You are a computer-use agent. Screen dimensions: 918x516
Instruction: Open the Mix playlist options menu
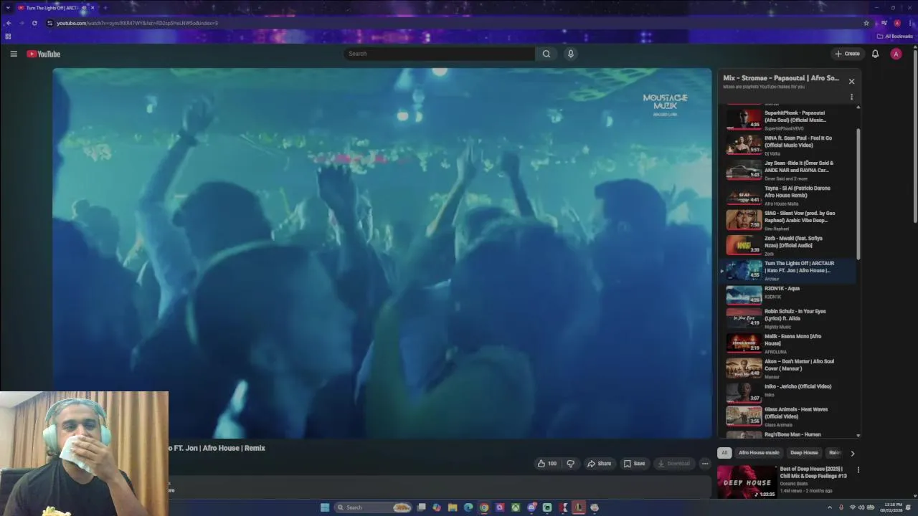851,97
